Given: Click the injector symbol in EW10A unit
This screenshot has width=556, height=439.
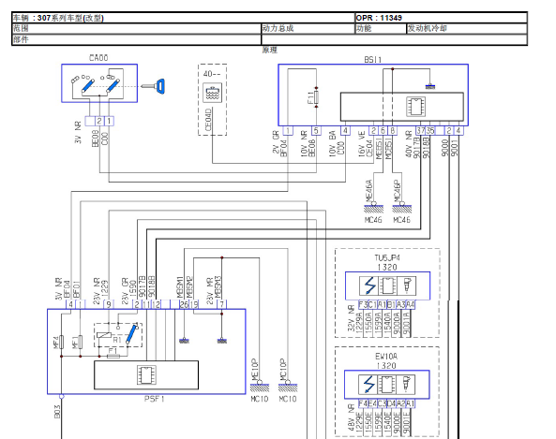Looking at the screenshot, I should pos(406,384).
